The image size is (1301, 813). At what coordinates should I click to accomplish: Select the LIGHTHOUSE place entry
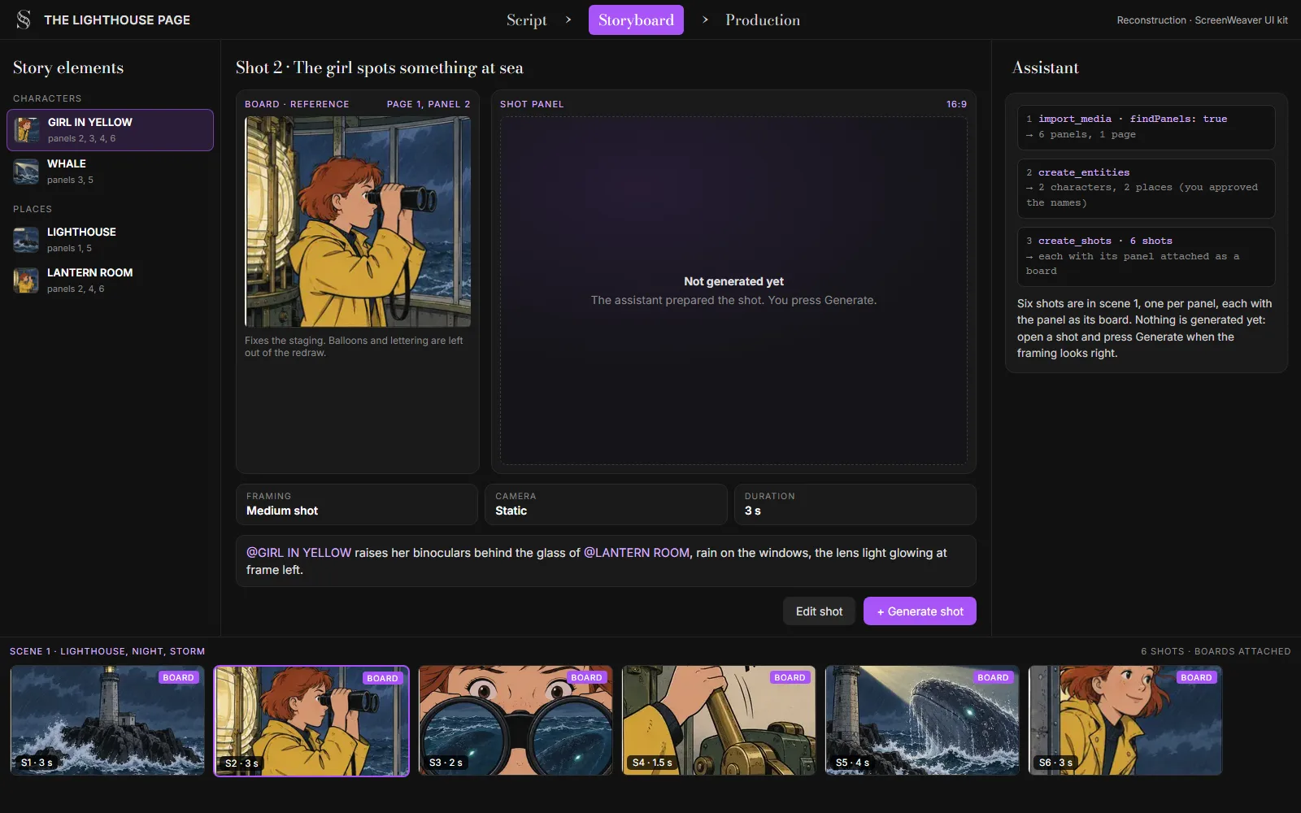111,240
